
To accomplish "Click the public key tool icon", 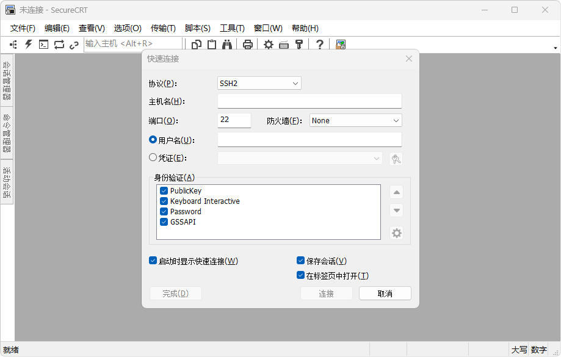I will (x=299, y=44).
